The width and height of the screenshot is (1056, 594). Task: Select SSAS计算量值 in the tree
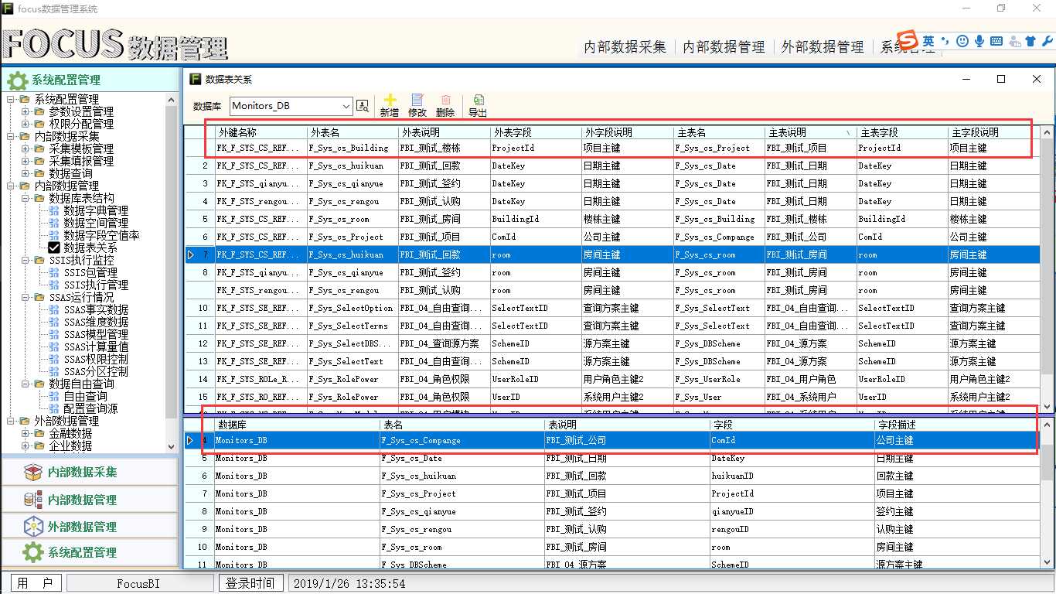[96, 346]
